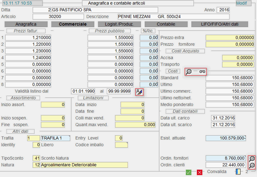Click the Natura code field with 12
257x177 pixels.
(x=36, y=165)
